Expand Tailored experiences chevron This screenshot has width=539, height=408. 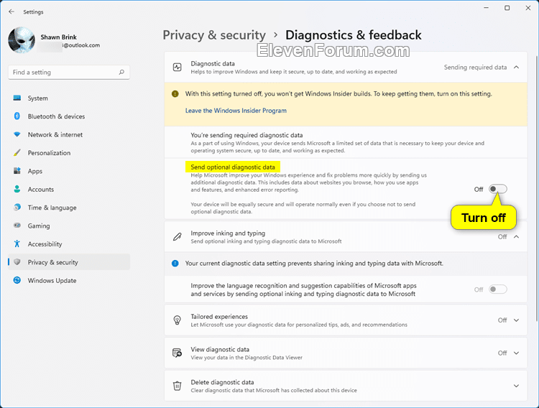516,320
